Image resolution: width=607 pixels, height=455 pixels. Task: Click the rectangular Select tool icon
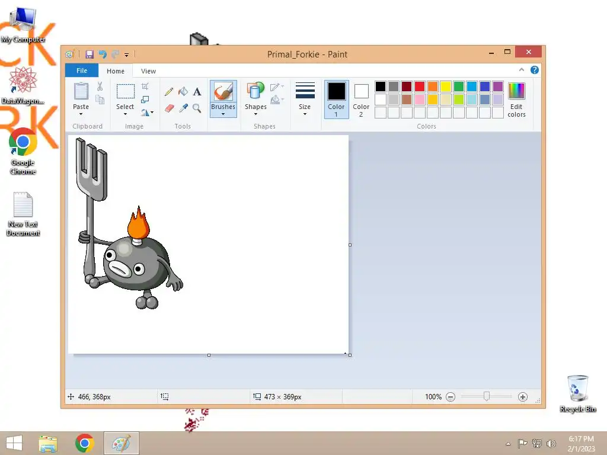pyautogui.click(x=126, y=91)
